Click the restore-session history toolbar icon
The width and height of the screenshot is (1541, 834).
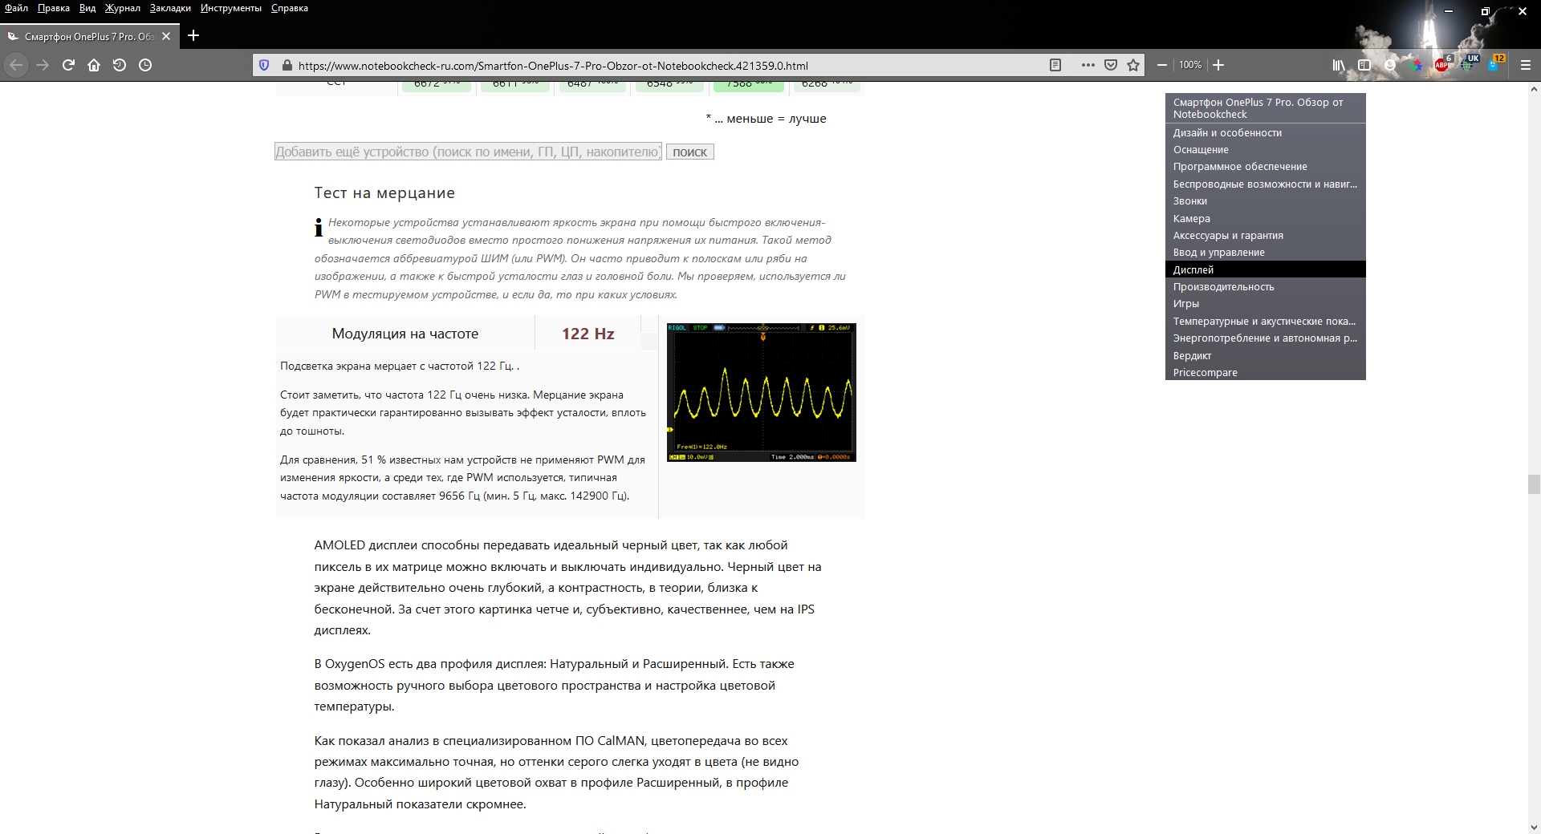120,65
